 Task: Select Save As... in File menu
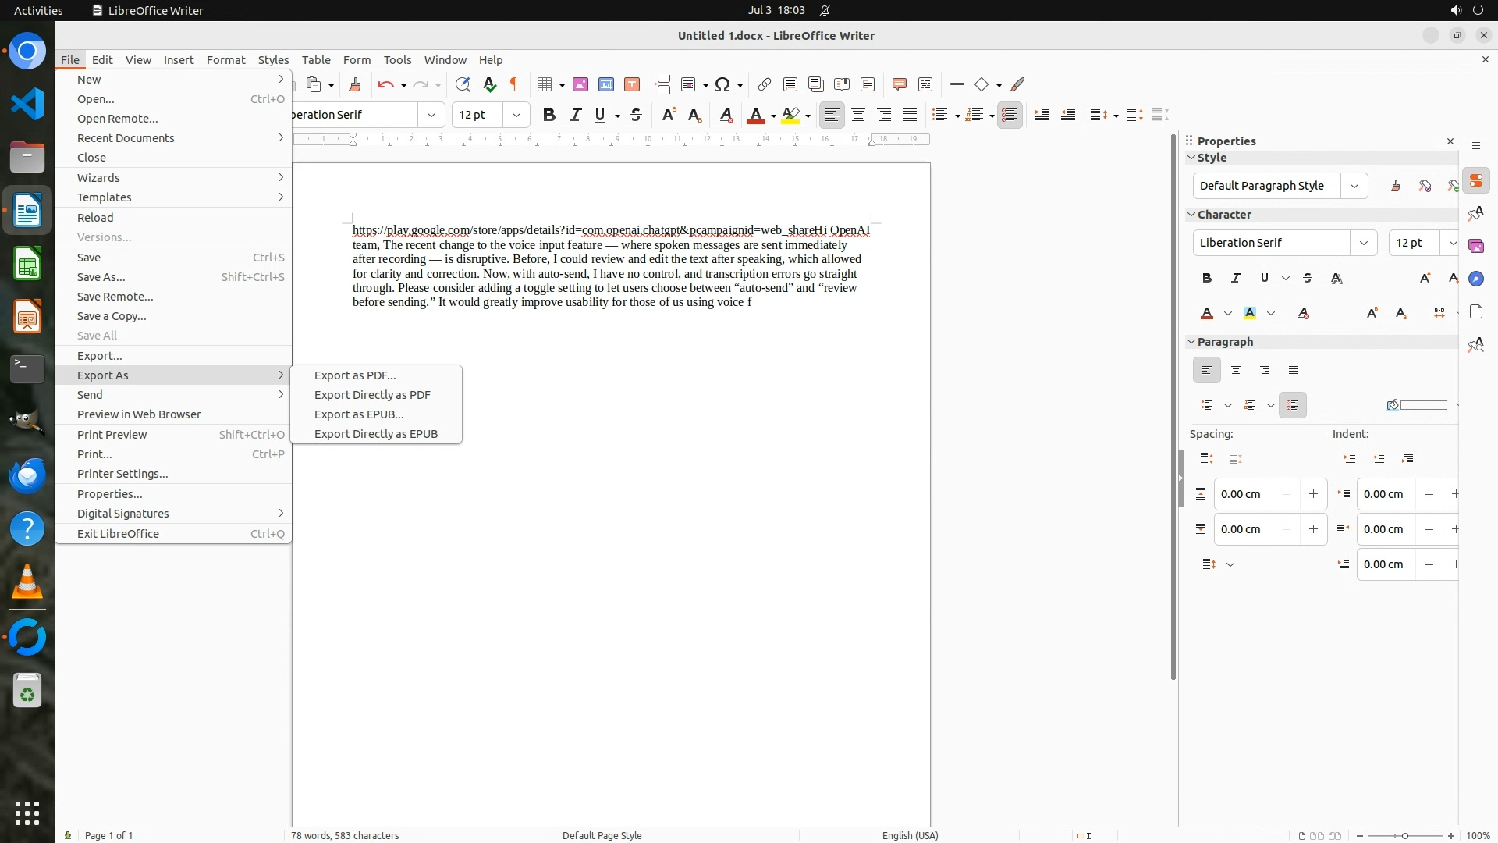pos(101,277)
